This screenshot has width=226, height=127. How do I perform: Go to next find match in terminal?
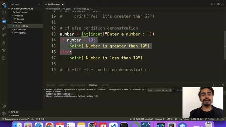[178, 90]
